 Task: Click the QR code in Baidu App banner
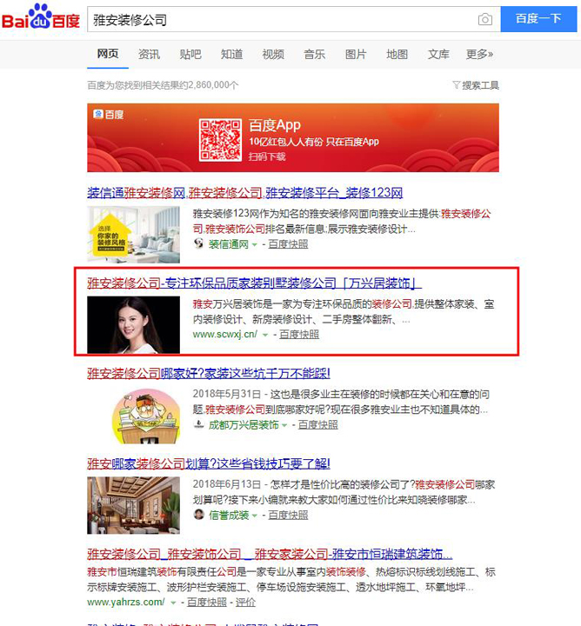(x=220, y=140)
